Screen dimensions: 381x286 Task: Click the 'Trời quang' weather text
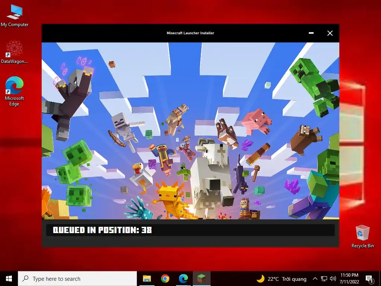point(294,279)
